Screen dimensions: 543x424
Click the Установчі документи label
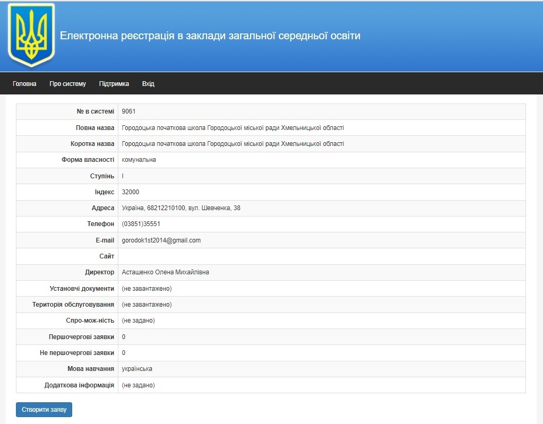tap(82, 289)
